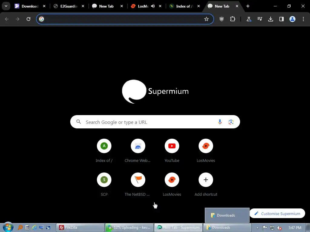
Task: Open the Index of / shortcut
Action: tap(104, 151)
